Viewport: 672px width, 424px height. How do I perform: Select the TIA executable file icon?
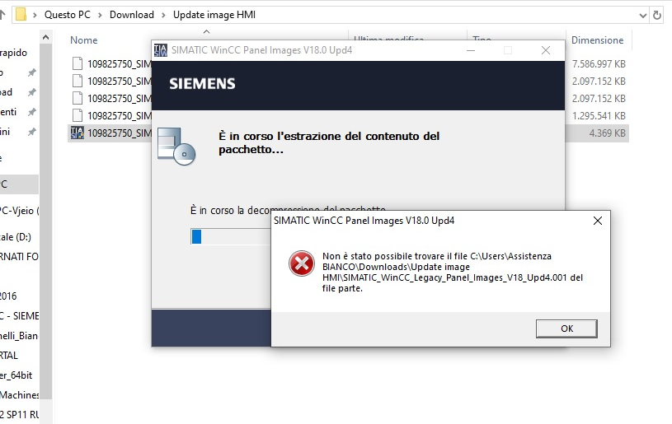point(78,133)
